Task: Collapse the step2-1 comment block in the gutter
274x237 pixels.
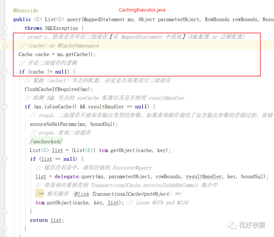Action: 5,37
